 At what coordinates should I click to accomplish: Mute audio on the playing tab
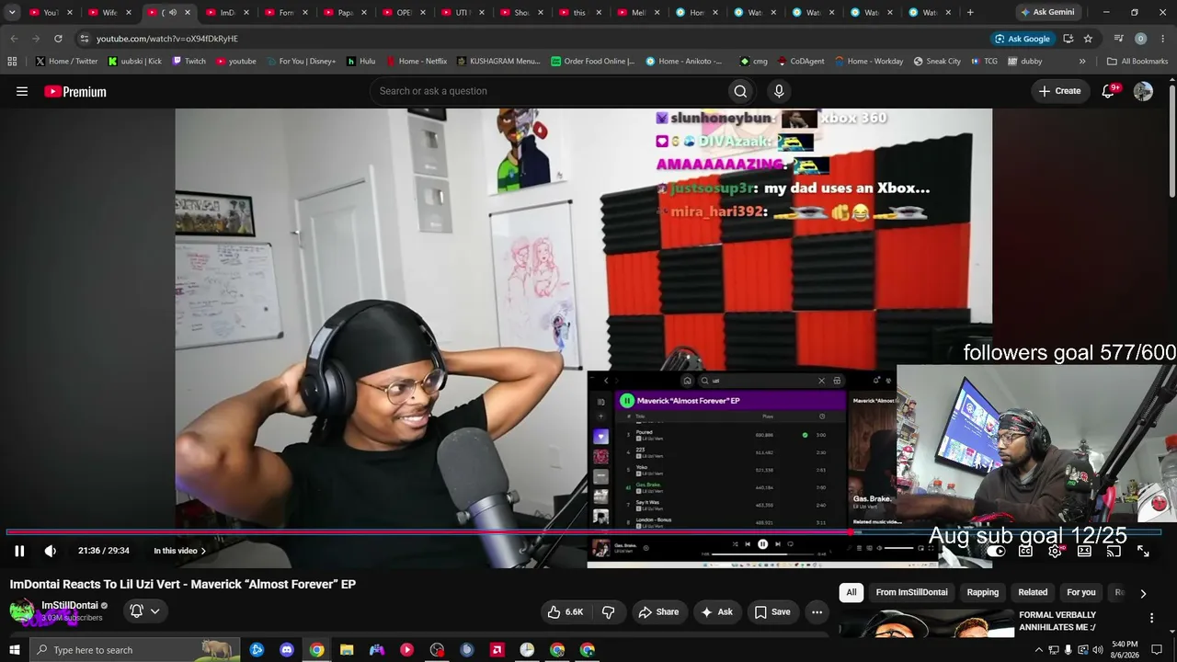point(172,12)
